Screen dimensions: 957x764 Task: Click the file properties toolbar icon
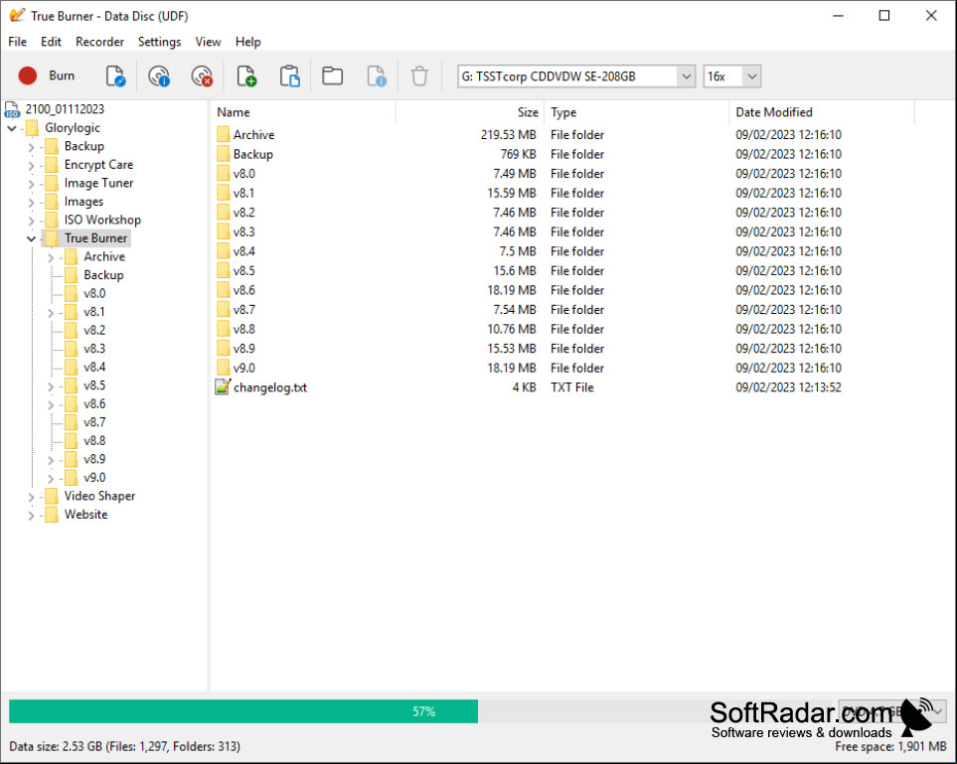[376, 76]
